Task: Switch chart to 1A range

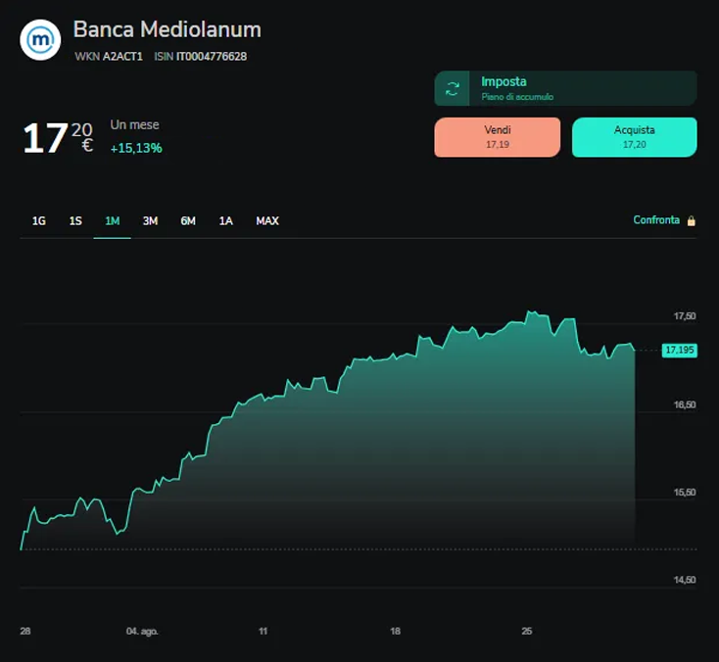Action: click(225, 221)
